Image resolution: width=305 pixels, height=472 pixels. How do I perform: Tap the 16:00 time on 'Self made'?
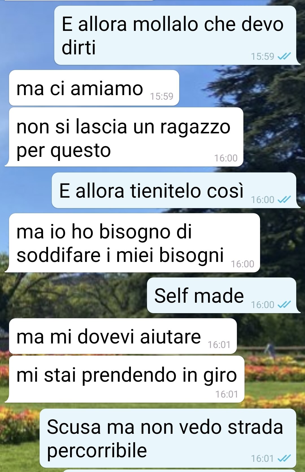point(263,305)
